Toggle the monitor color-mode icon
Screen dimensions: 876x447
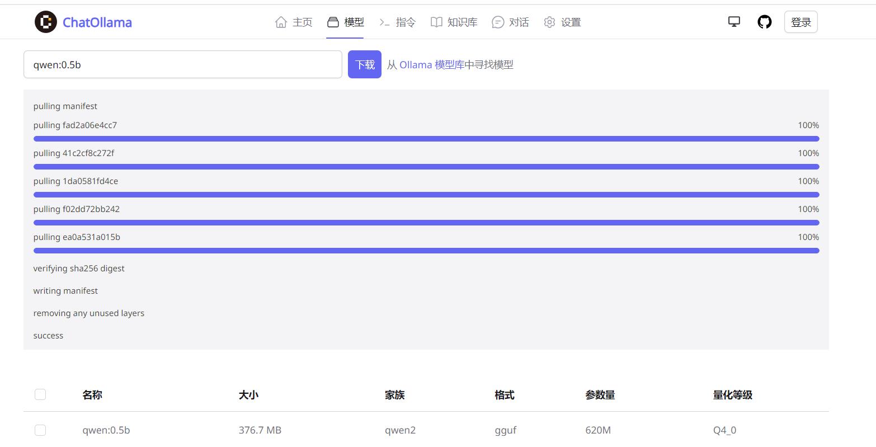click(734, 22)
